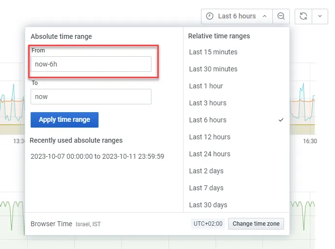
Task: Select Last 30 minutes range
Action: [x=213, y=69]
